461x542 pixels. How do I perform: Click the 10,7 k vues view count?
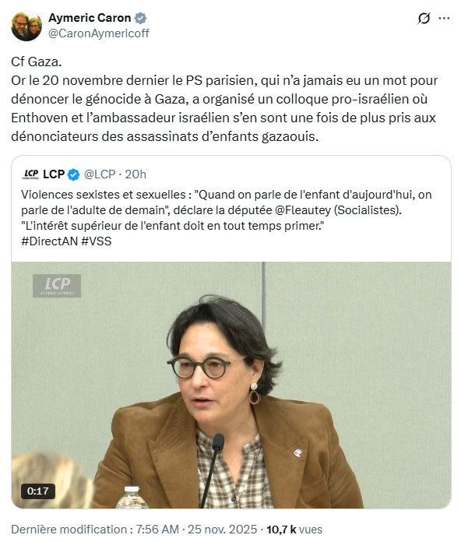click(294, 530)
